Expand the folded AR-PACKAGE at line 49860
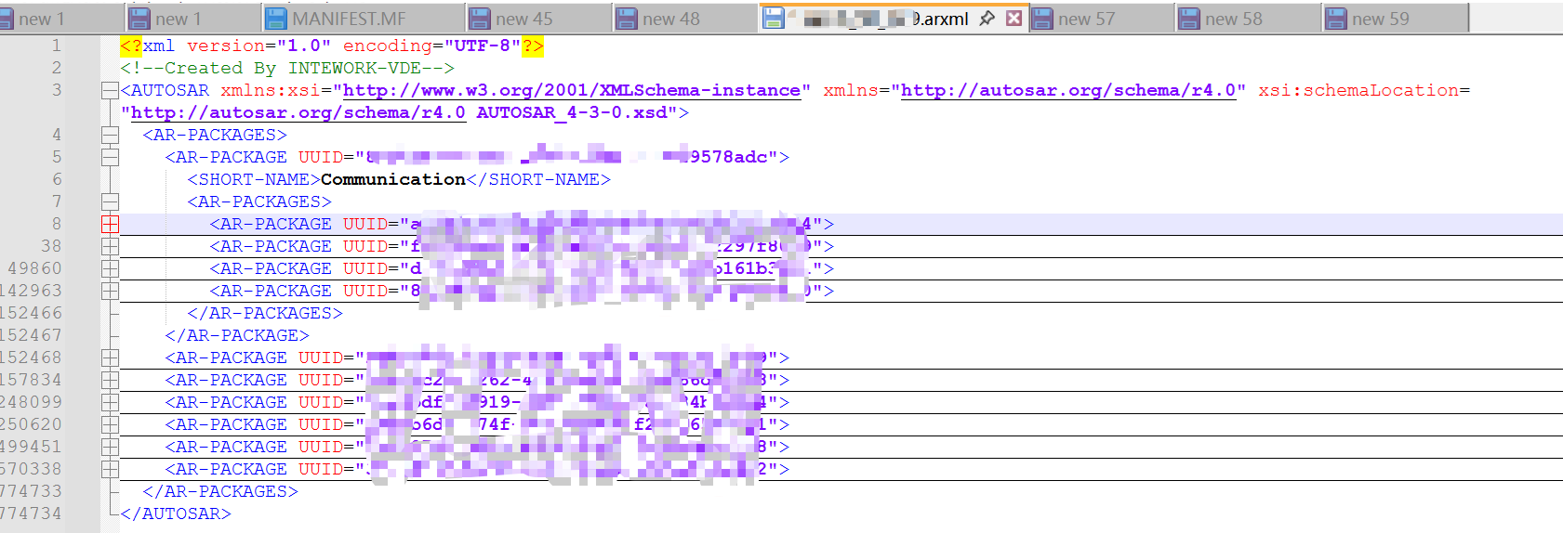1563x533 pixels. click(x=110, y=268)
